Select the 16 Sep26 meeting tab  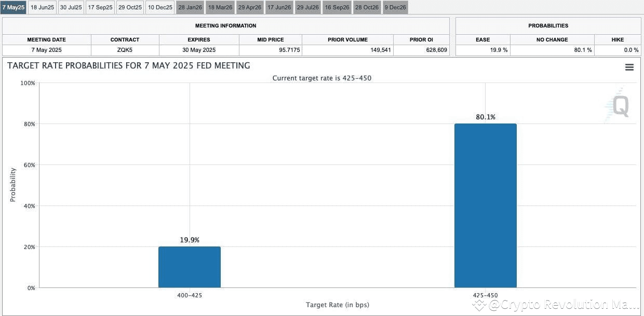point(337,7)
